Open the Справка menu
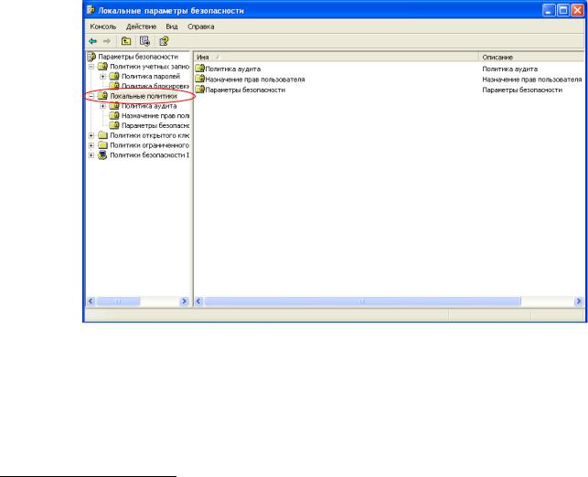The image size is (588, 477). (201, 26)
